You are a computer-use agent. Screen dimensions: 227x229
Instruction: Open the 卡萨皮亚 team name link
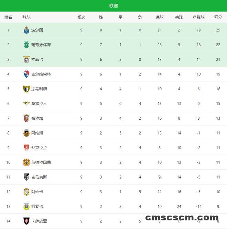39,221
